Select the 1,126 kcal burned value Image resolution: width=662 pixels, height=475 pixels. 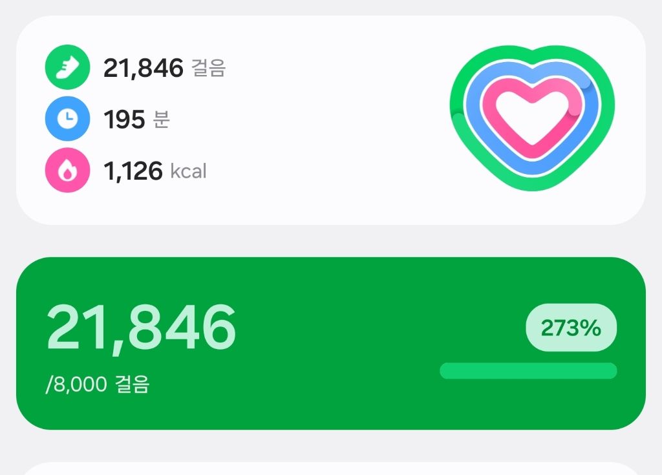(133, 171)
